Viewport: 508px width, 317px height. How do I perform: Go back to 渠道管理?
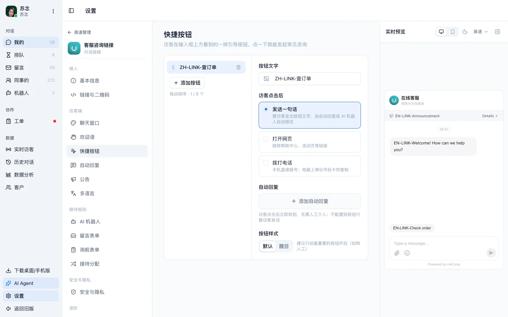(79, 32)
